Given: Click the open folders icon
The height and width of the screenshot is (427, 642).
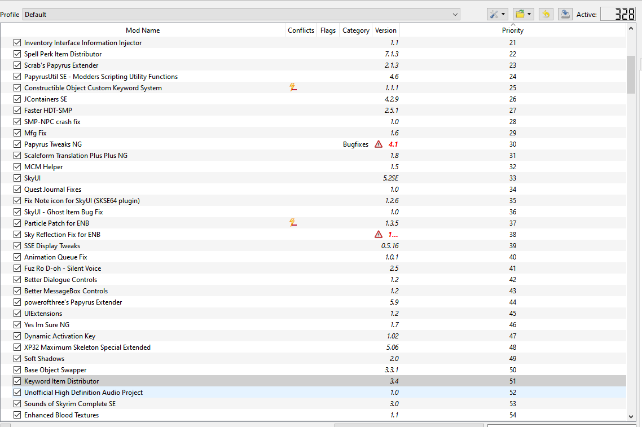Looking at the screenshot, I should (520, 14).
